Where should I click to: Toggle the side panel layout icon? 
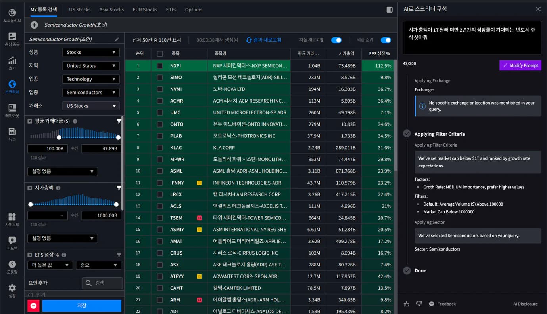click(390, 10)
